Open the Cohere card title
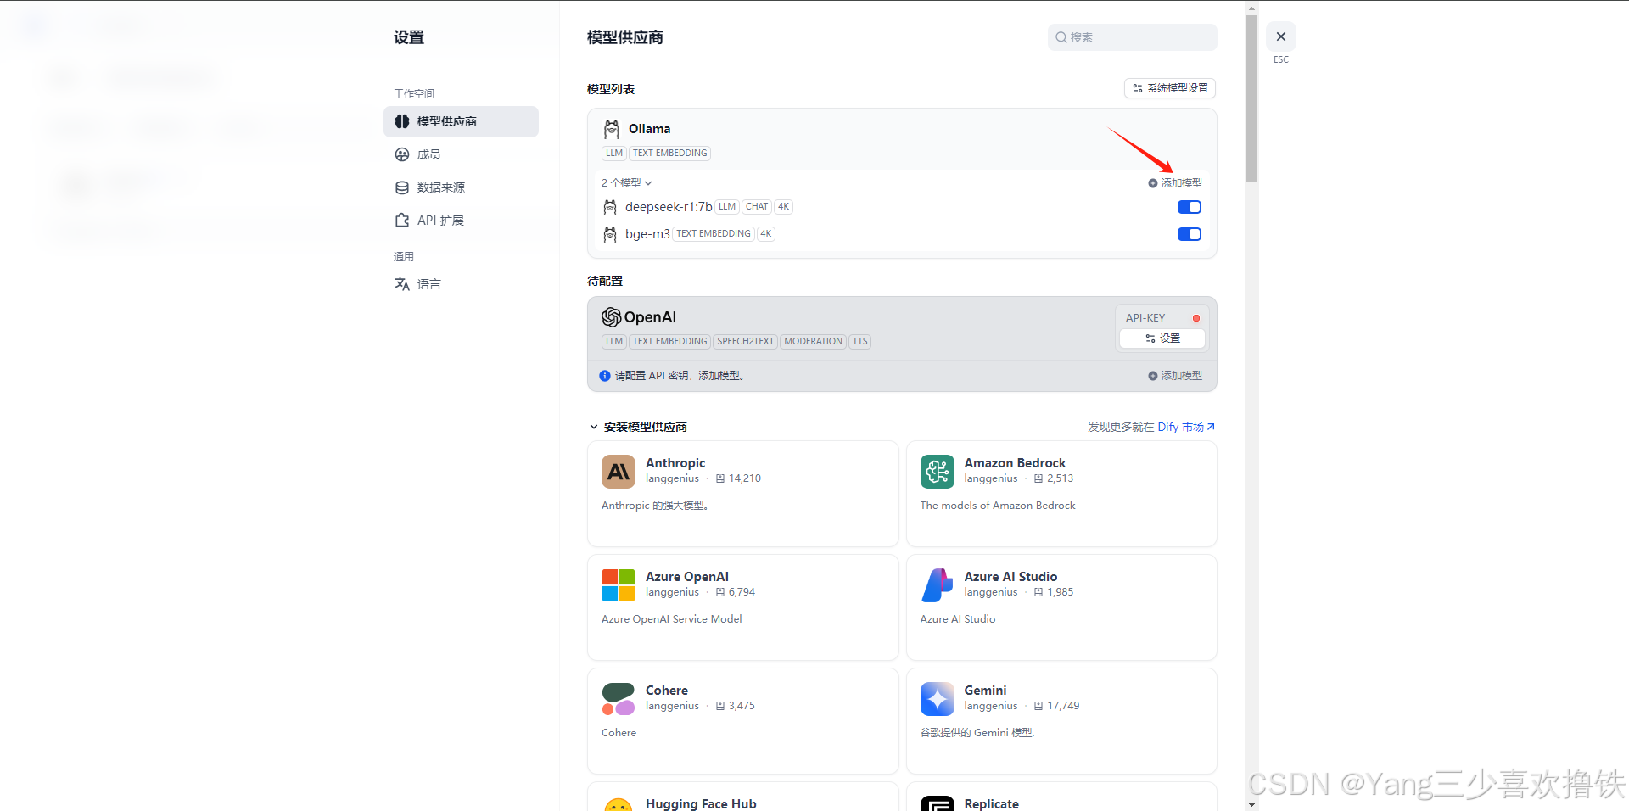 click(x=667, y=691)
